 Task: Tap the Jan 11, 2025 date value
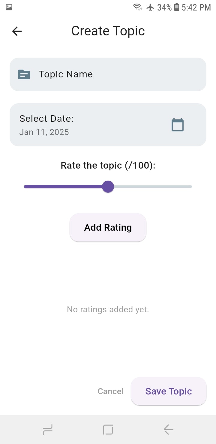[44, 132]
